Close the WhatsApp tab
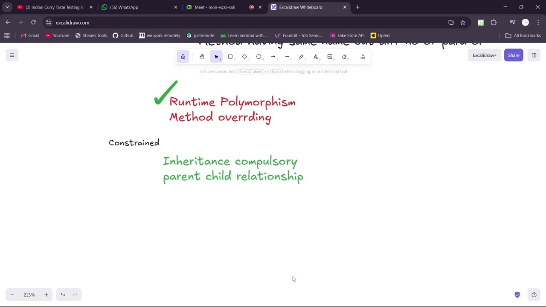 pyautogui.click(x=175, y=7)
